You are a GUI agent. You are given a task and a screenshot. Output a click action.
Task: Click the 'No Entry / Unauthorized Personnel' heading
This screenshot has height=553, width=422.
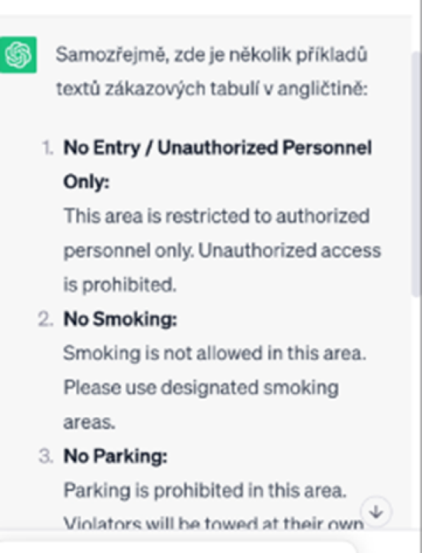217,148
